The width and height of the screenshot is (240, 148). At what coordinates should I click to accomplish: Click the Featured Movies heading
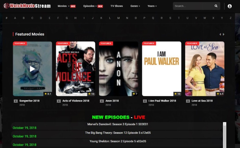click(30, 34)
